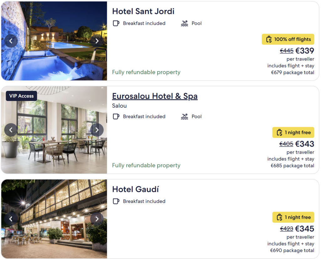
Task: Click Fully refundable property under Hotel Sant Jordi
Action: [146, 72]
